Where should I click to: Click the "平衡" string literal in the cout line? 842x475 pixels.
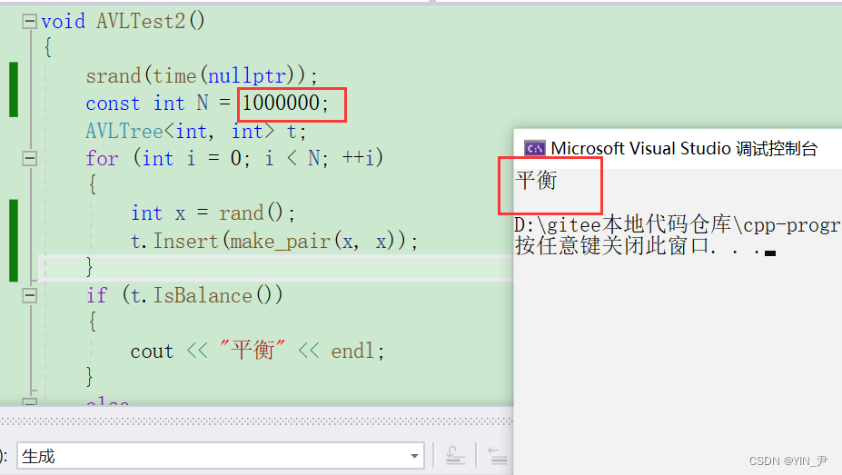tap(253, 351)
